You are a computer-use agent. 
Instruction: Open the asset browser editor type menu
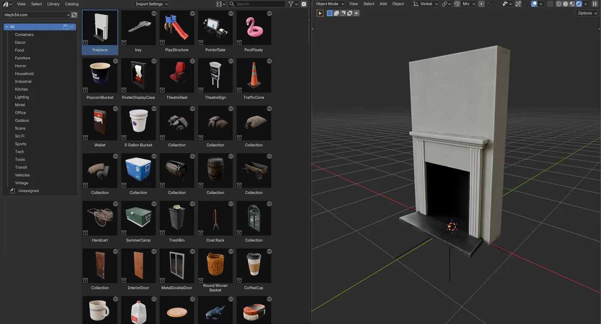pos(7,4)
